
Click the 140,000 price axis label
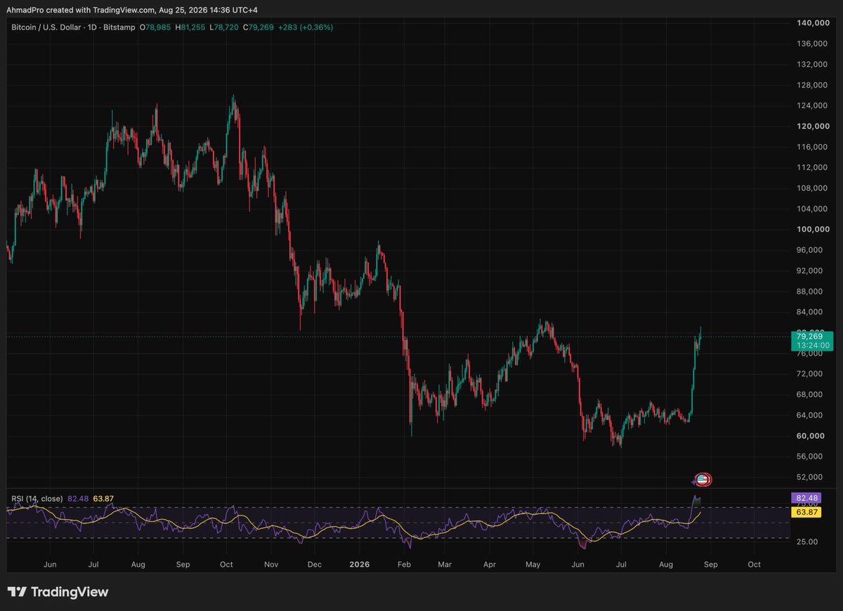click(812, 23)
